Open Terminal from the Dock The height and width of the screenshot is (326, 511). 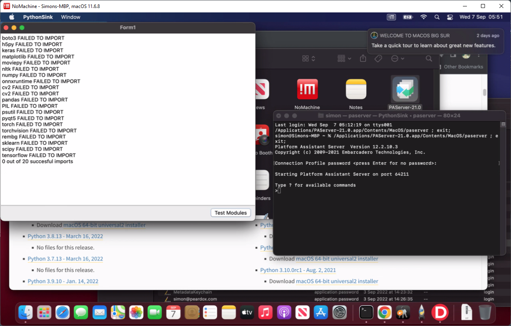point(366,312)
